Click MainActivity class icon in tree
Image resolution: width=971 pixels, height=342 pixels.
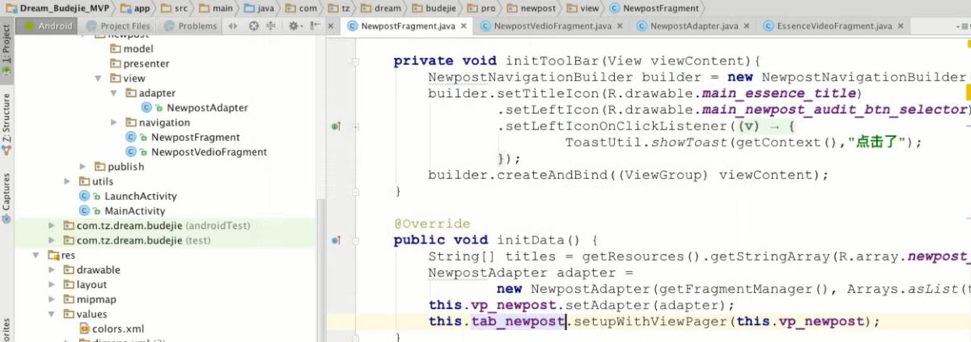[85, 211]
